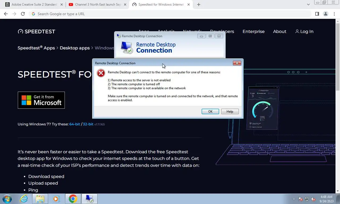Click the 'Upload speed' list item

[43, 183]
